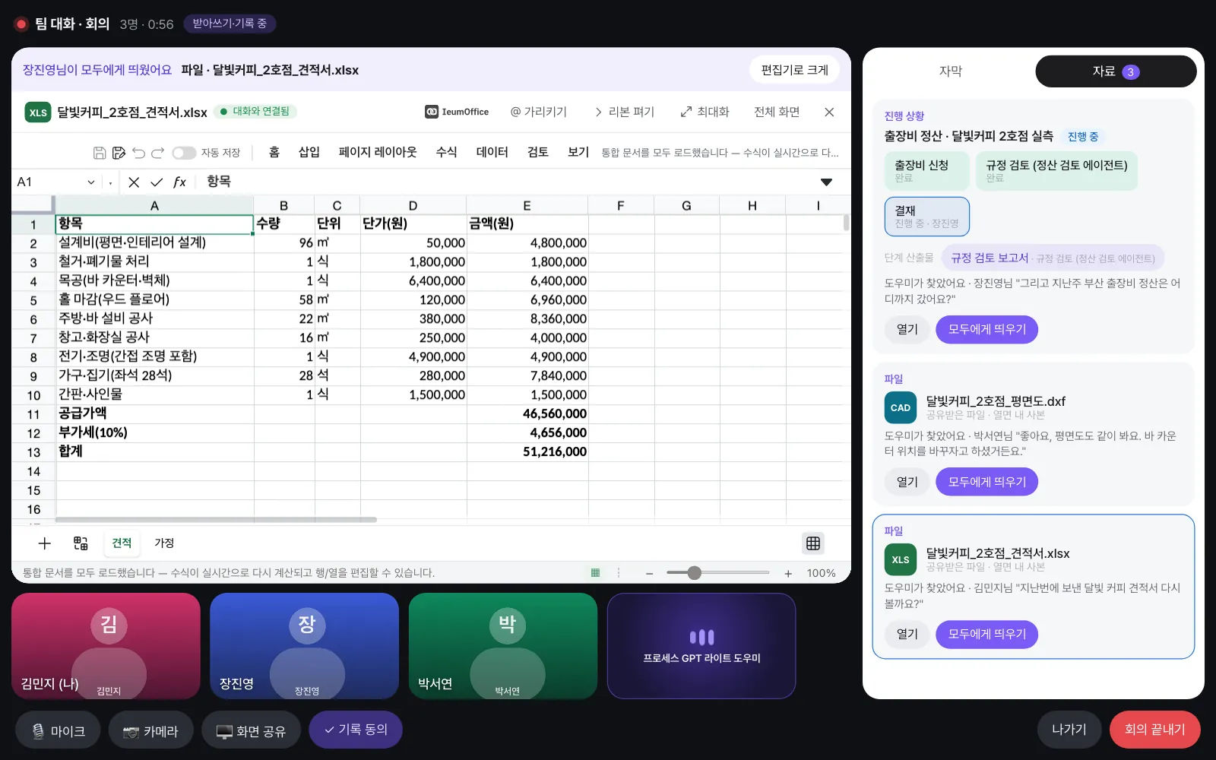Adjust the zoom slider handle

point(694,572)
